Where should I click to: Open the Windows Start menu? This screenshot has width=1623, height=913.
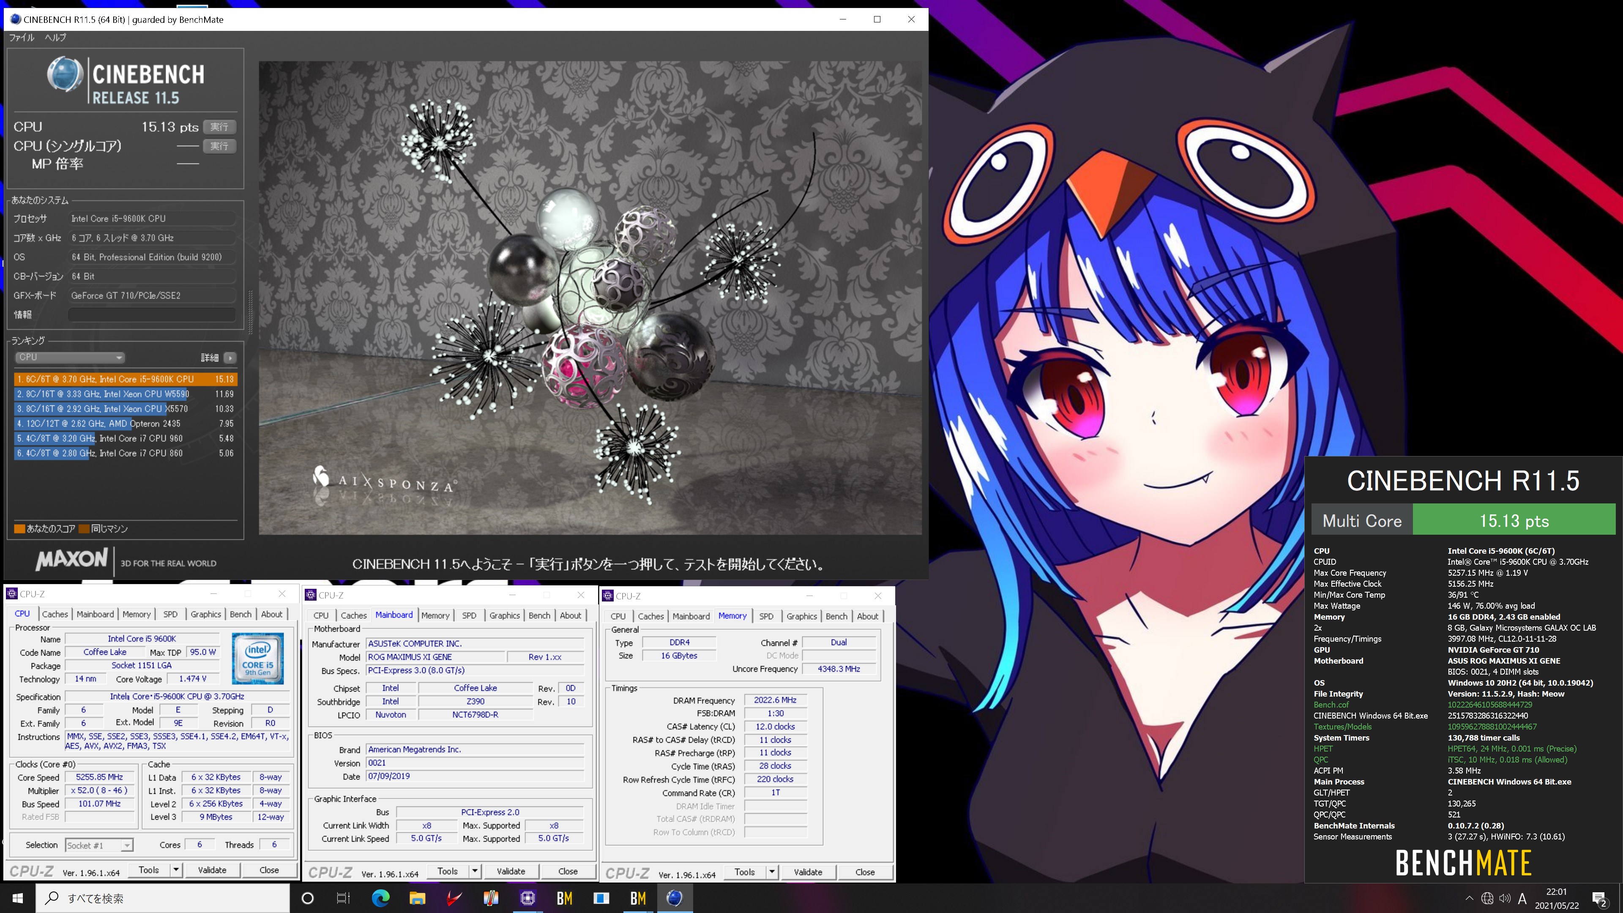[x=18, y=898]
